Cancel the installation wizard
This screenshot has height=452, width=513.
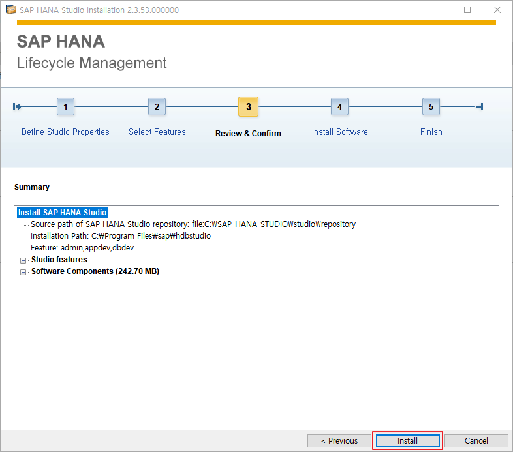(476, 440)
